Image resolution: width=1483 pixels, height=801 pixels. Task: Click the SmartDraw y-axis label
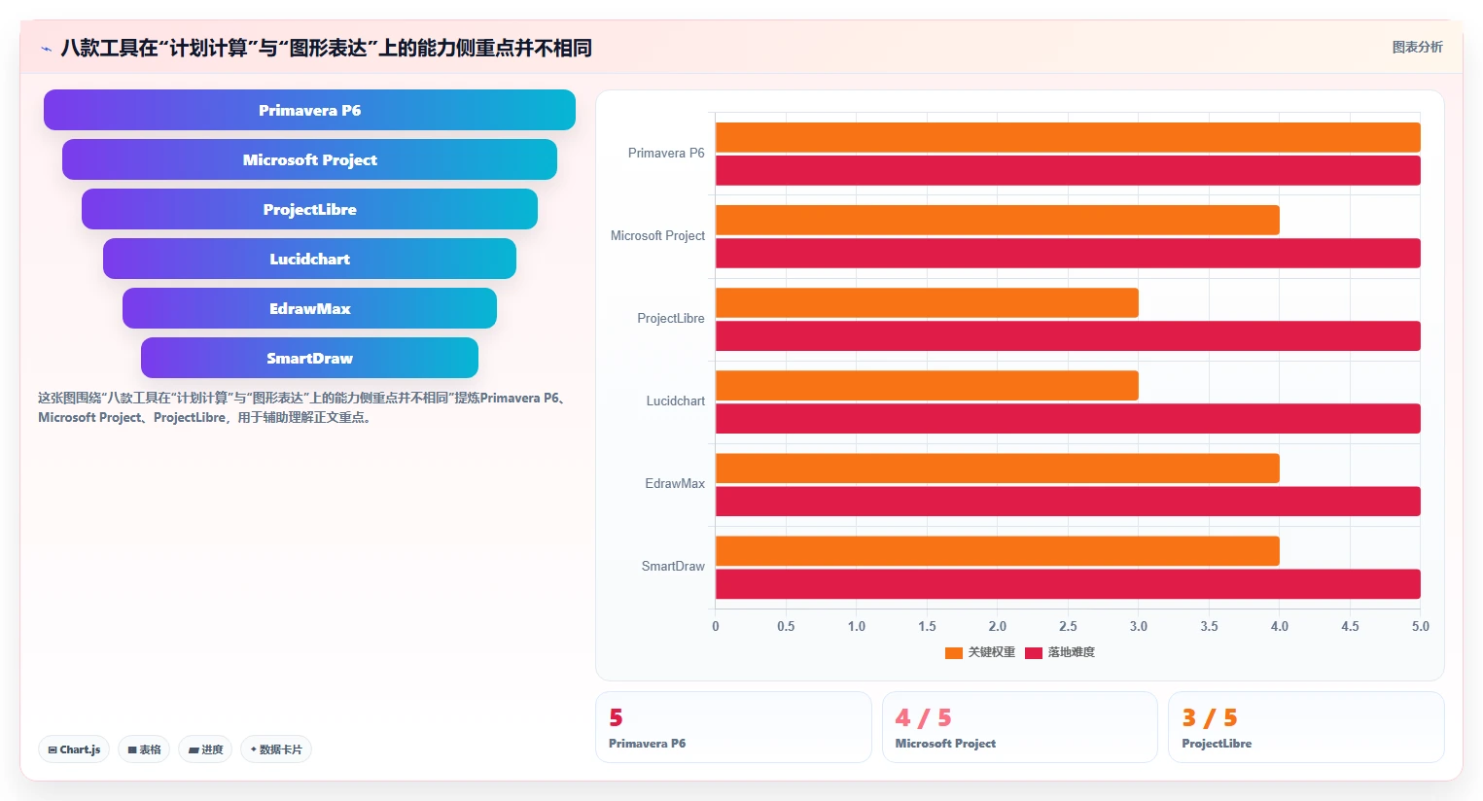tap(673, 566)
